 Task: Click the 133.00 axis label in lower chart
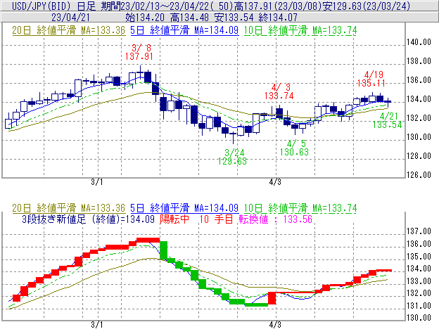pos(419,281)
